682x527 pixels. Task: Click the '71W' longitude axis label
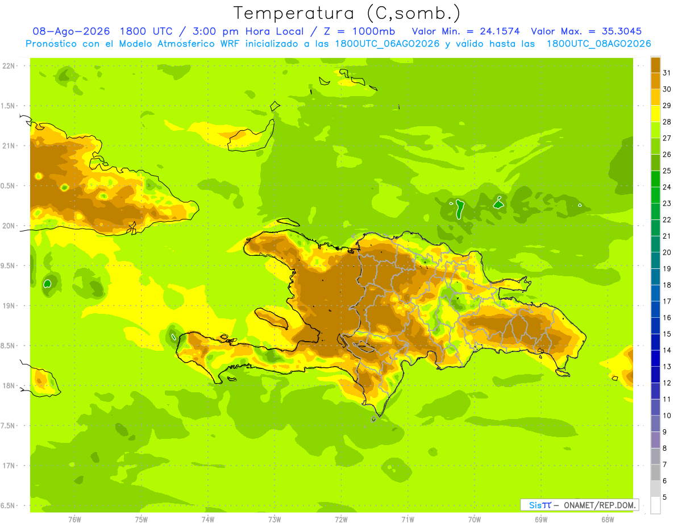[x=407, y=520]
